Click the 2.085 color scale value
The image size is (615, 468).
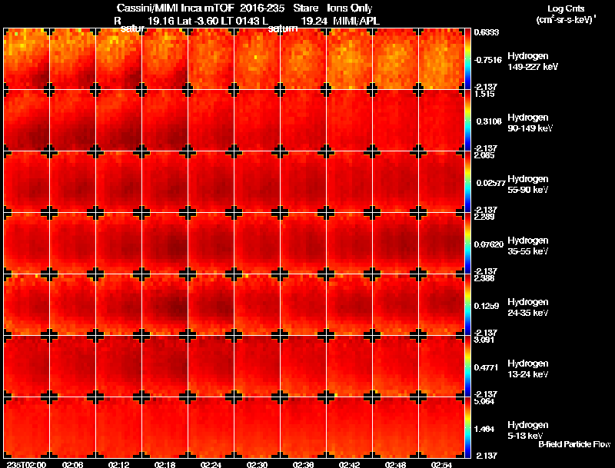point(484,155)
